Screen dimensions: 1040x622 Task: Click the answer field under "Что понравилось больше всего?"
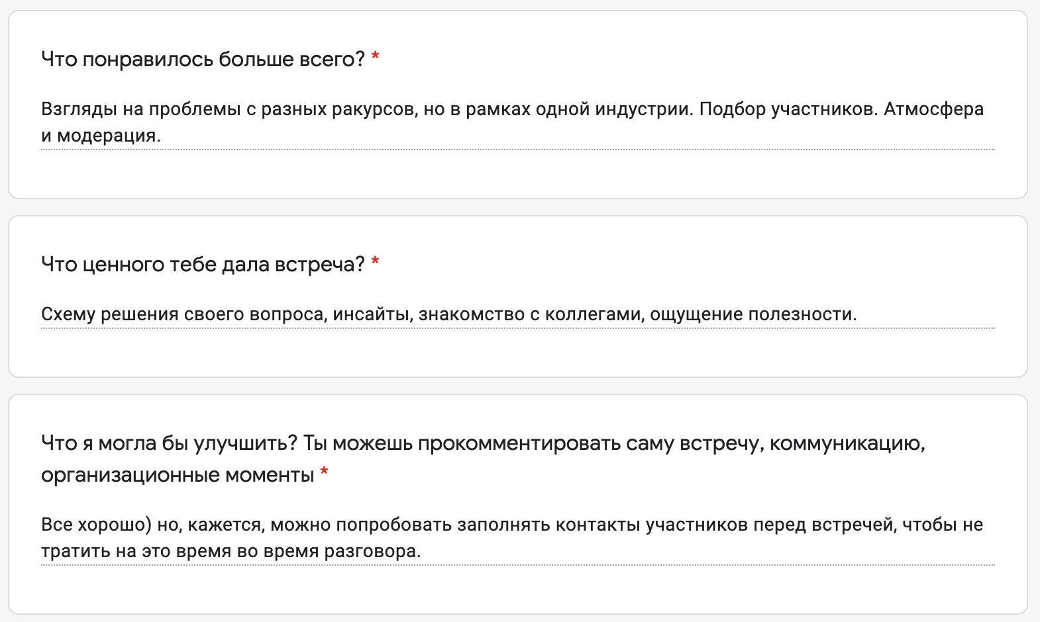point(517,122)
